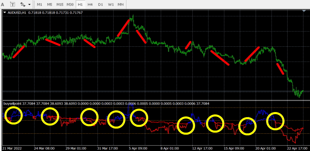Image resolution: width=310 pixels, height=151 pixels.
Task: Select the MN monthly timeframe
Action: pos(121,5)
